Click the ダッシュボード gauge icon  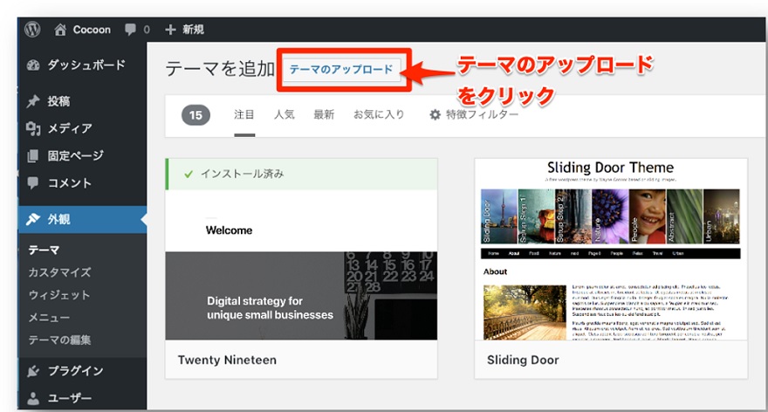(x=33, y=65)
